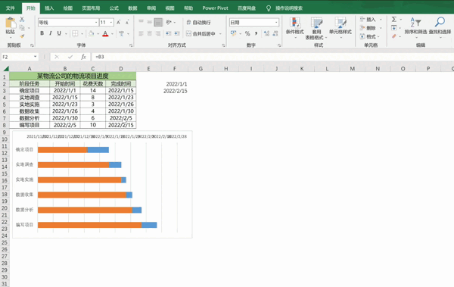
Task: Click the Clear eraser icon
Action: pyautogui.click(x=394, y=36)
